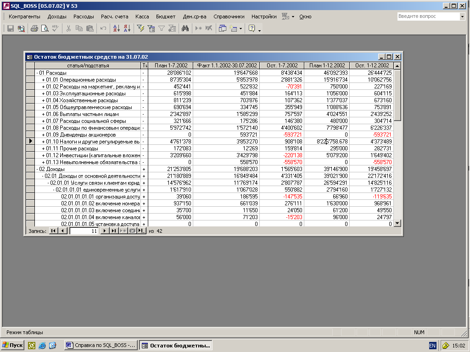Open the Бюджет menu
470x352 pixels.
coord(165,16)
